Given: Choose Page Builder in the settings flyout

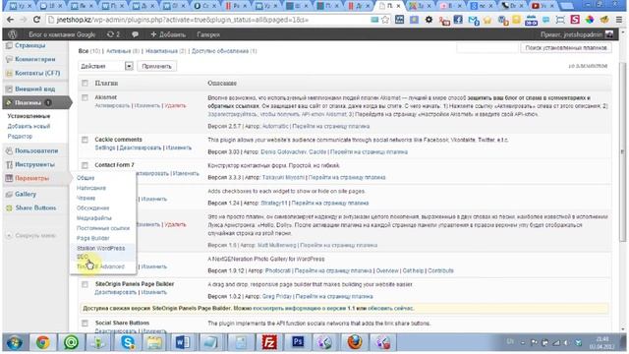Looking at the screenshot, I should [x=92, y=238].
